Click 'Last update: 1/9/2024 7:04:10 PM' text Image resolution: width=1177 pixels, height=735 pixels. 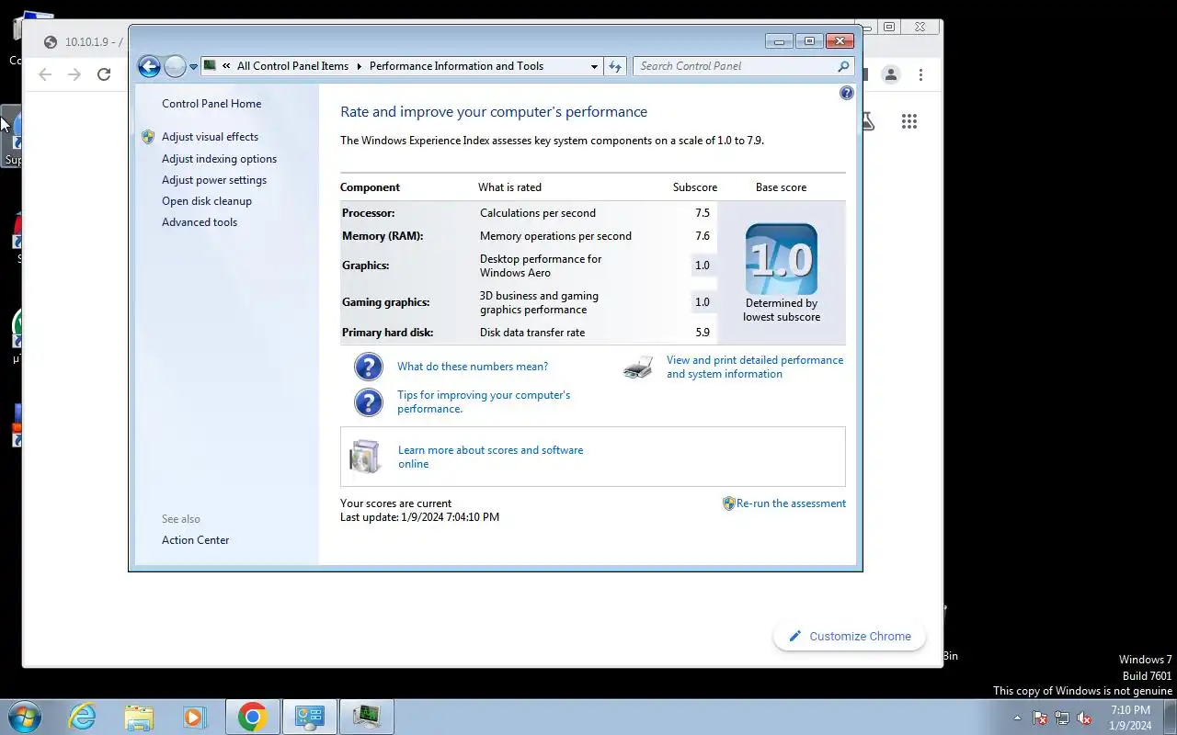pos(419,517)
